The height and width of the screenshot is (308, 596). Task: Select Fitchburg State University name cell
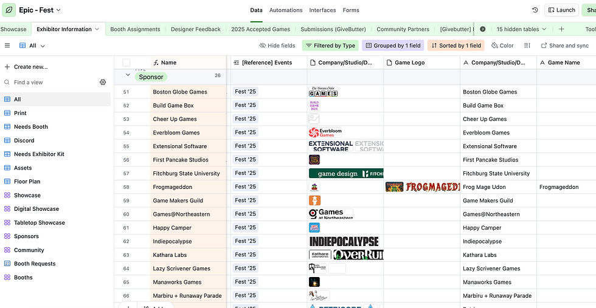tap(188, 173)
